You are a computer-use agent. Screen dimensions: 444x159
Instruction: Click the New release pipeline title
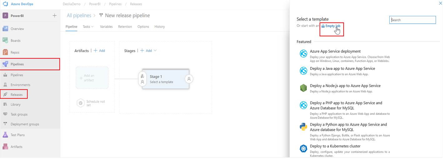[x=127, y=15]
